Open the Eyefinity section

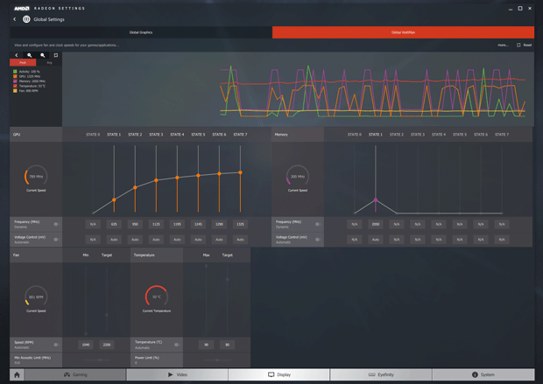pos(381,374)
